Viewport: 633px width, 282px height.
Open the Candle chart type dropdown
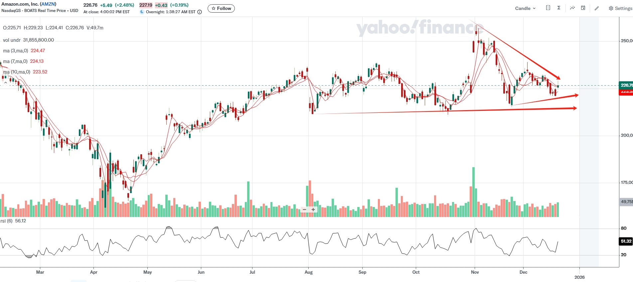click(525, 8)
